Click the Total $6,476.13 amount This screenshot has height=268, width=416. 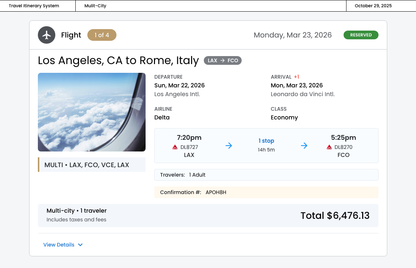point(335,216)
